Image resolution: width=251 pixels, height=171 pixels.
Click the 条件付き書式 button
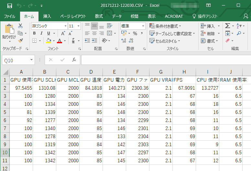165,26
